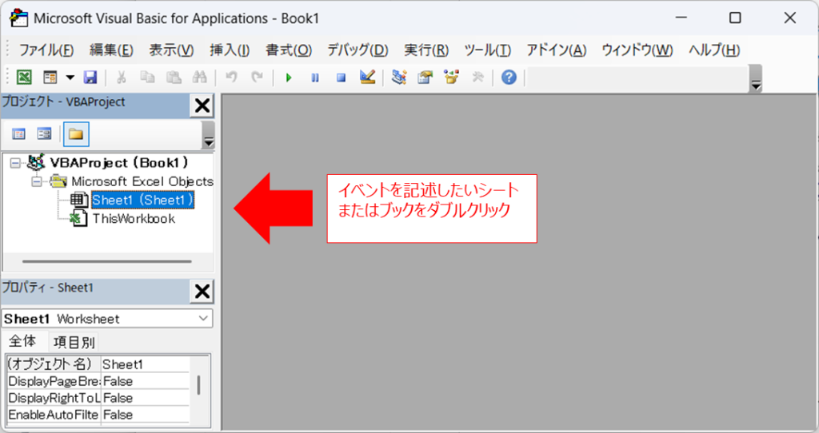Viewport: 819px width, 433px height.
Task: Click the Find binoculars icon
Action: 199,77
